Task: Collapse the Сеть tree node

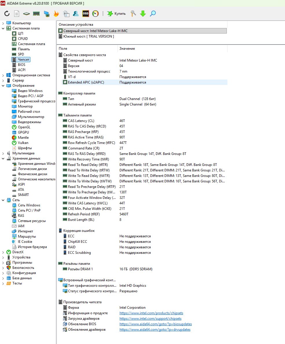Action: [3, 200]
